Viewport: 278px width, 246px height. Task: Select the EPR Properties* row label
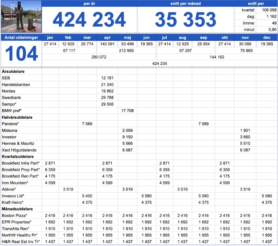coord(17,222)
